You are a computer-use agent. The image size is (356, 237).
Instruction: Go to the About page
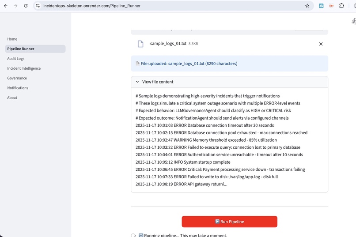coord(12,98)
